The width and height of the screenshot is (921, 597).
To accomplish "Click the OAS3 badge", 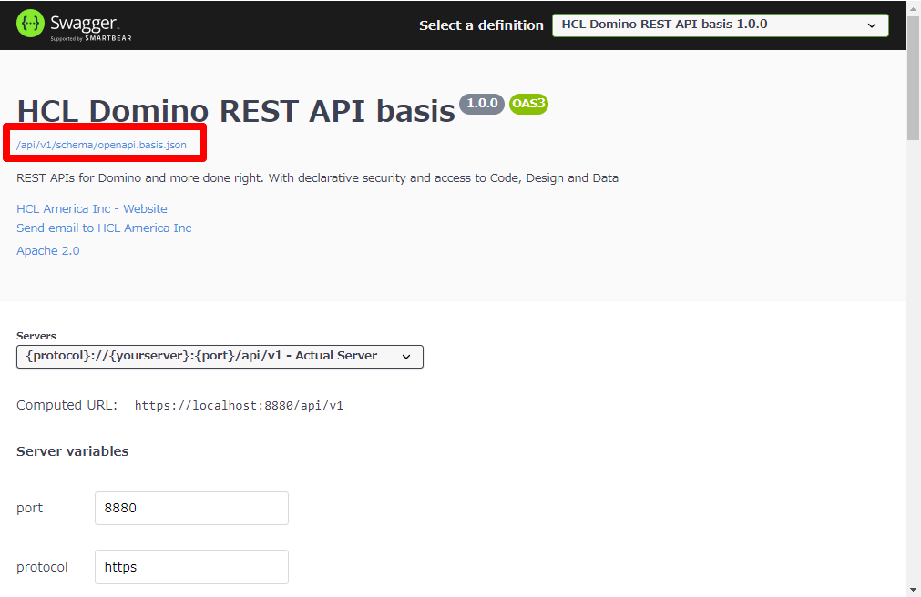I will click(x=528, y=104).
